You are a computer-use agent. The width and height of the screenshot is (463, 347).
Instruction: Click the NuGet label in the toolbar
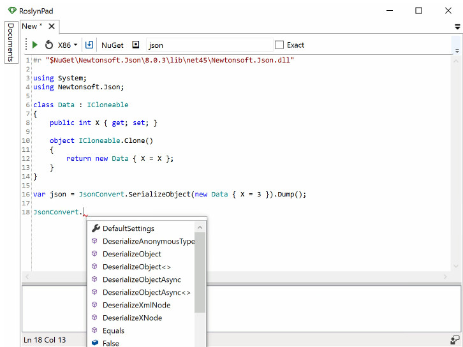tap(112, 45)
